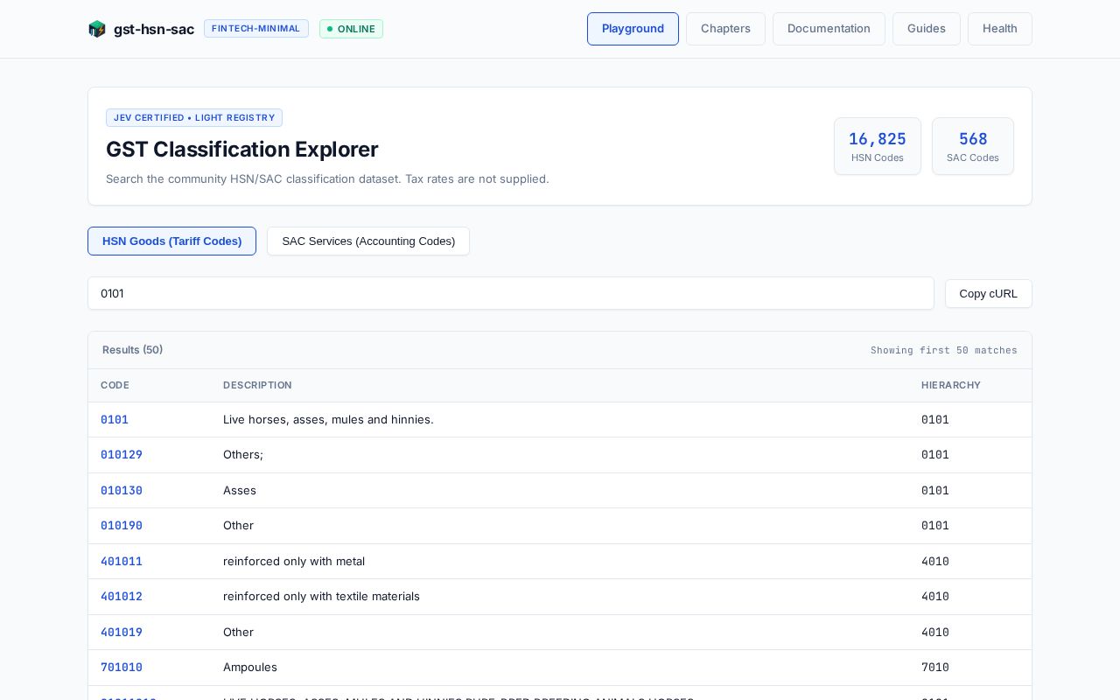Switch to SAC Services (Accounting Codes) tab
Screen dimensions: 1120x700
point(368,241)
